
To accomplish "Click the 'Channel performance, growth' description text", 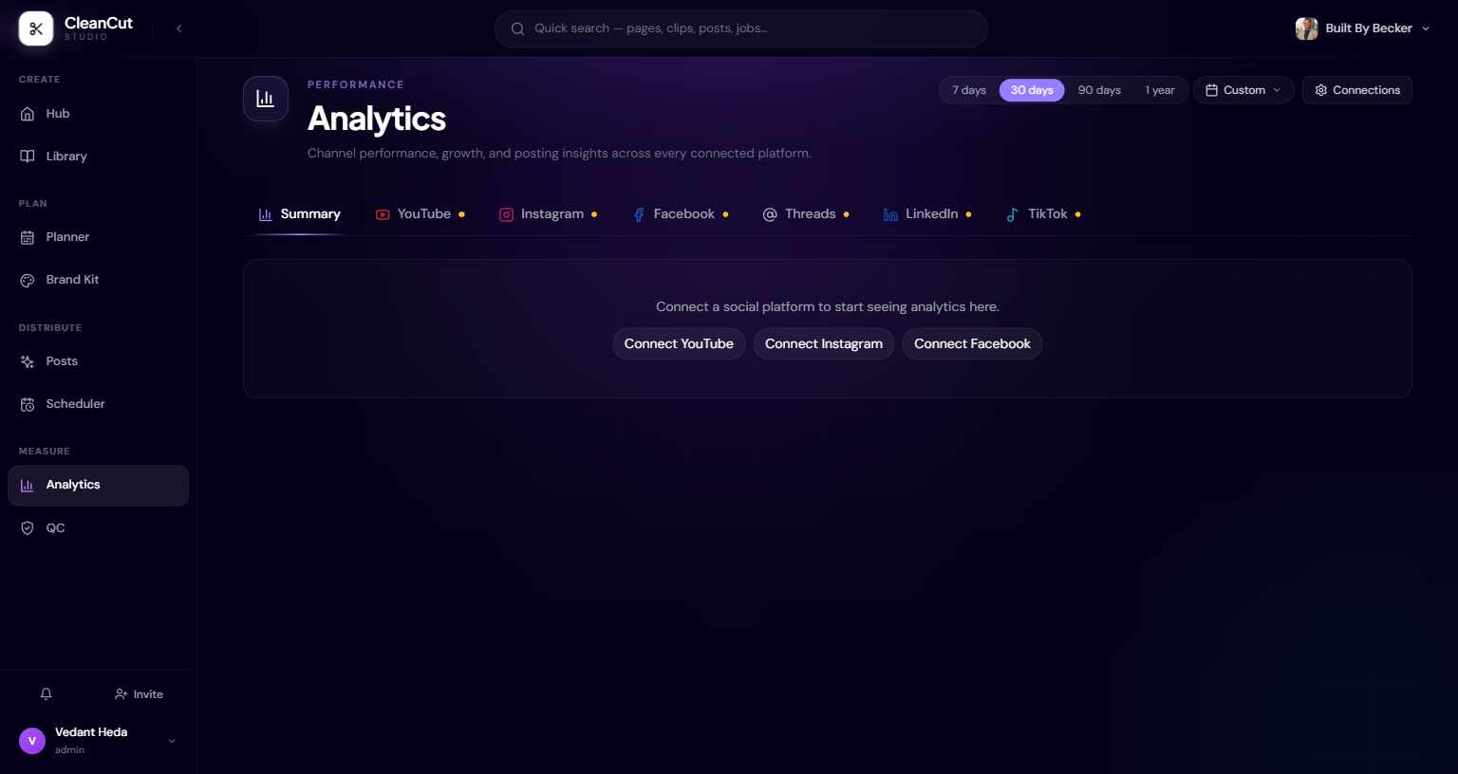I will (x=559, y=154).
